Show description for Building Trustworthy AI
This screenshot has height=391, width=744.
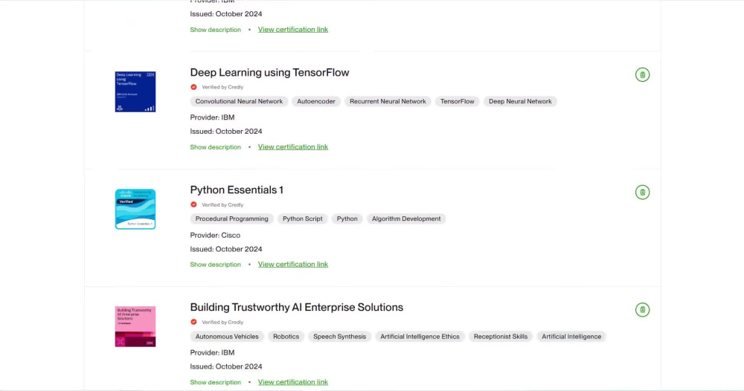tap(216, 382)
